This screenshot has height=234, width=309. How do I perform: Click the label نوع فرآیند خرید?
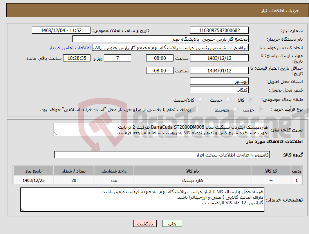pyautogui.click(x=287, y=109)
